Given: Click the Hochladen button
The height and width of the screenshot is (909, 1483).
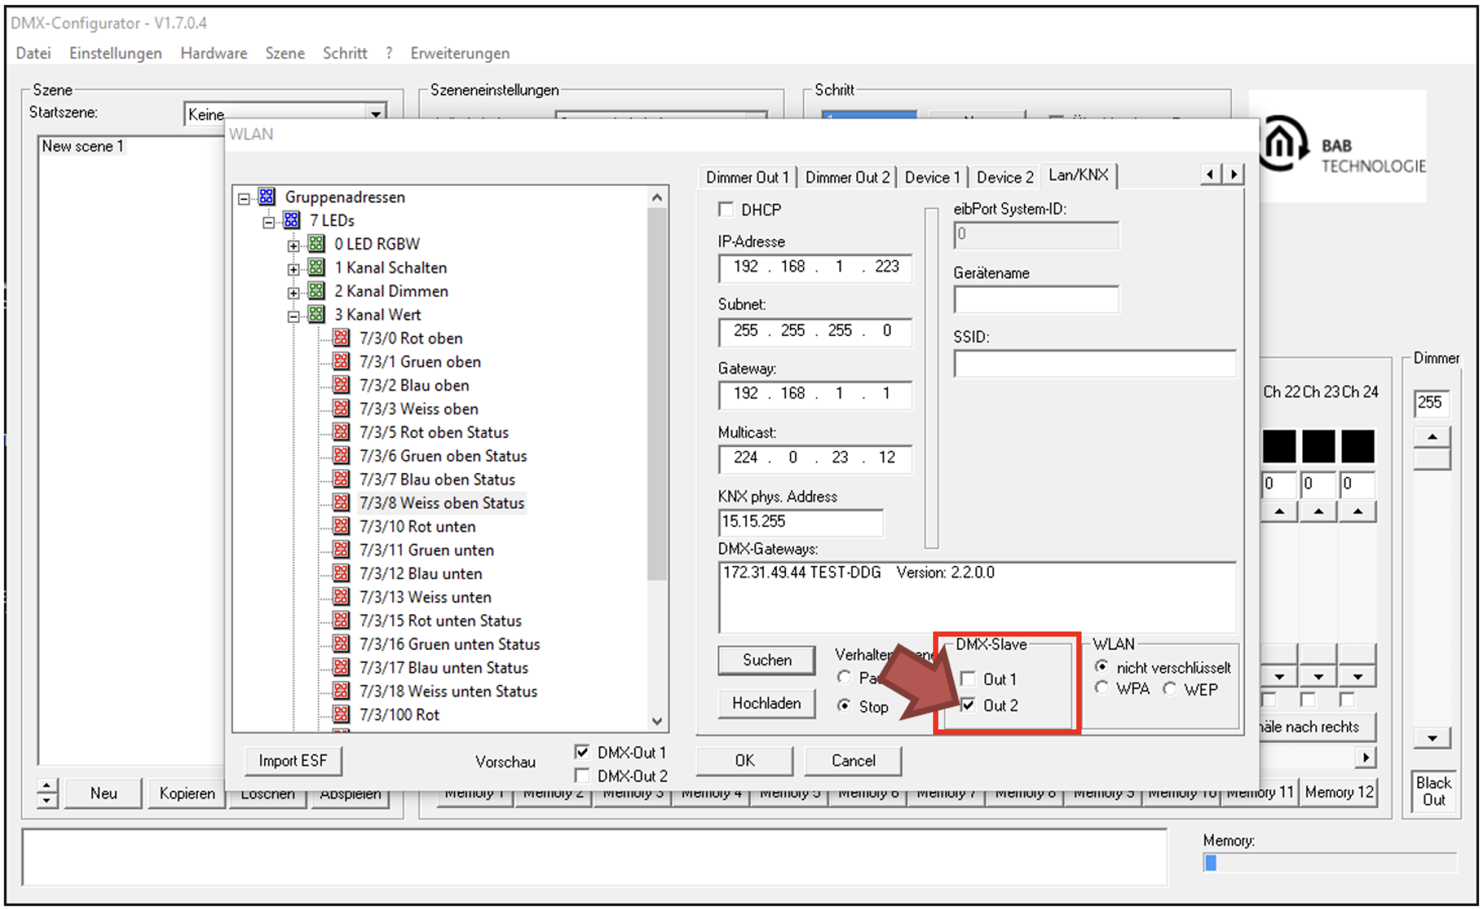Looking at the screenshot, I should [x=767, y=703].
